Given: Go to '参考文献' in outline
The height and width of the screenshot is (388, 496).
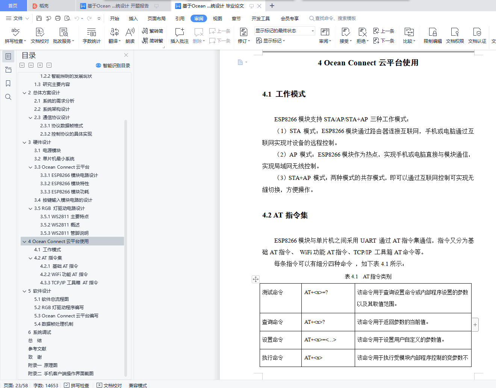Looking at the screenshot, I should [37, 349].
